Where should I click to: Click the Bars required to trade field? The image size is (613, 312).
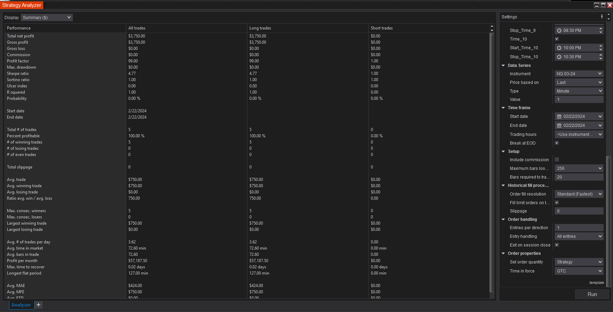point(579,177)
